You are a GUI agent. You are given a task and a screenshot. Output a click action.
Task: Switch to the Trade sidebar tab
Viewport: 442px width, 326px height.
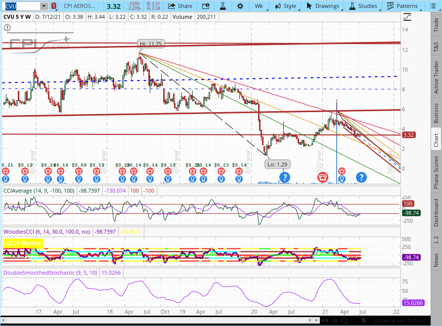tap(436, 23)
